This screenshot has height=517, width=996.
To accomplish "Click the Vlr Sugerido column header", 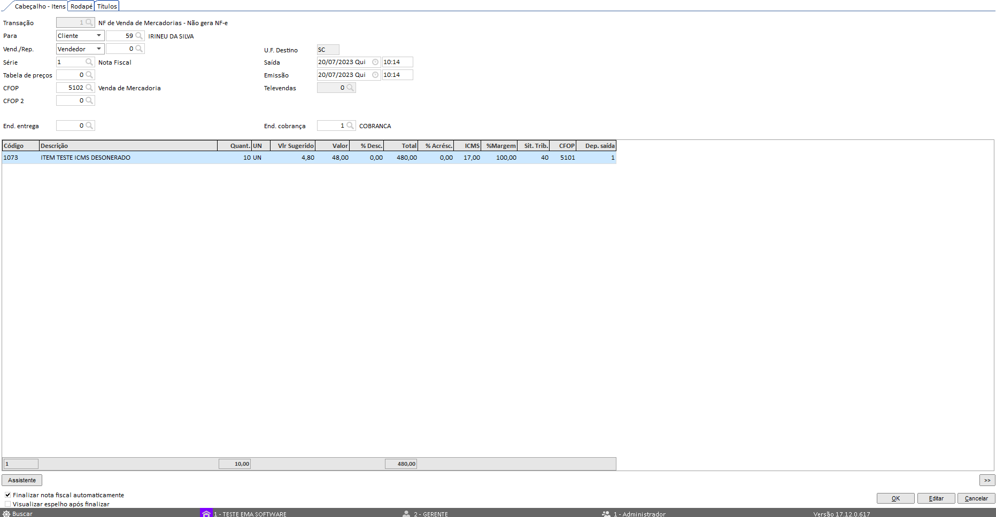I will 293,146.
